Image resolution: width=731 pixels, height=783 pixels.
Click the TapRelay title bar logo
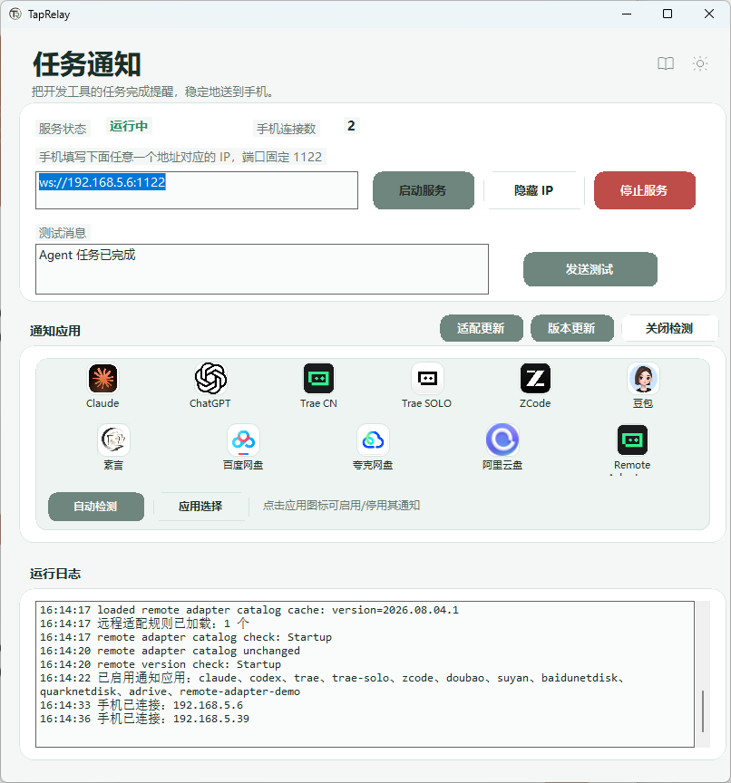pyautogui.click(x=15, y=14)
